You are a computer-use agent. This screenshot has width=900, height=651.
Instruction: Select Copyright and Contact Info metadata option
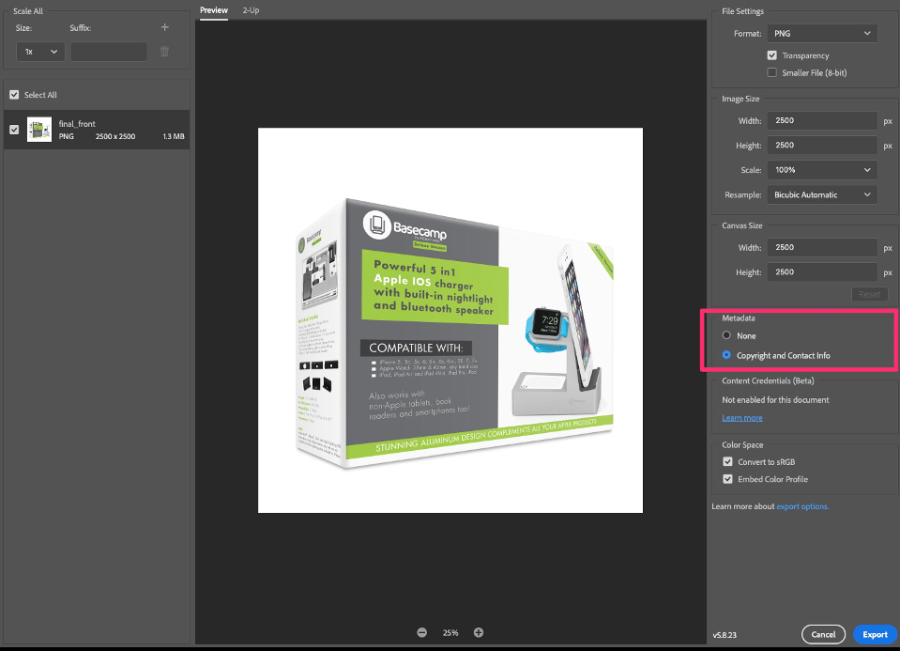726,355
